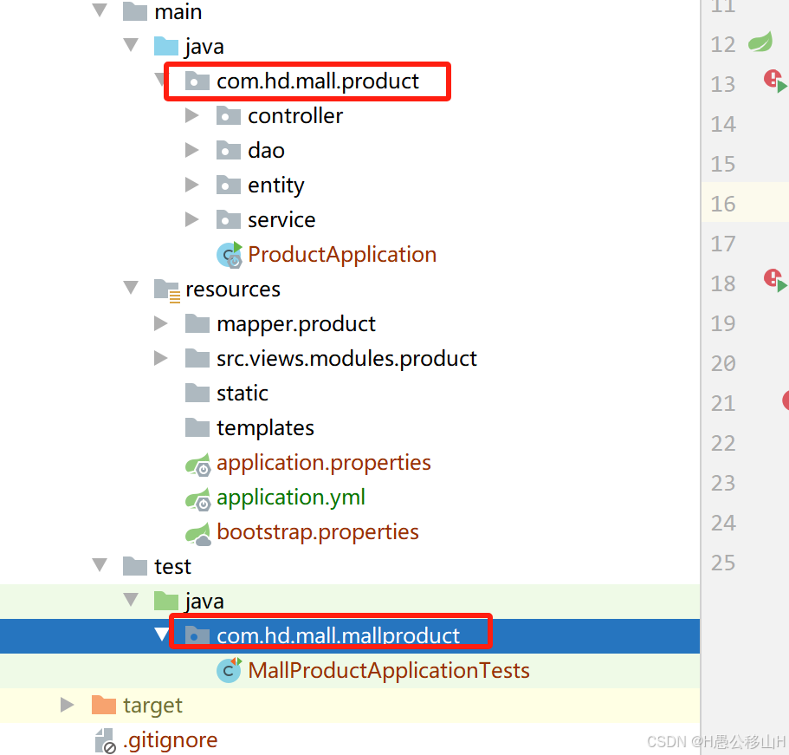Open the application.properties file
This screenshot has height=755, width=789.
click(324, 462)
